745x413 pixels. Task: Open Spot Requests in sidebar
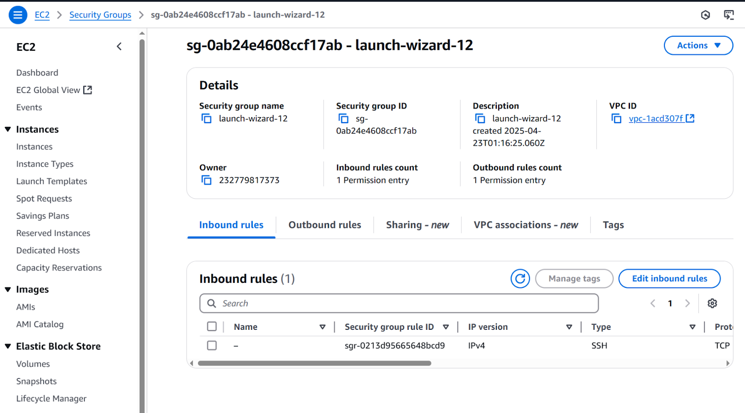tap(44, 199)
